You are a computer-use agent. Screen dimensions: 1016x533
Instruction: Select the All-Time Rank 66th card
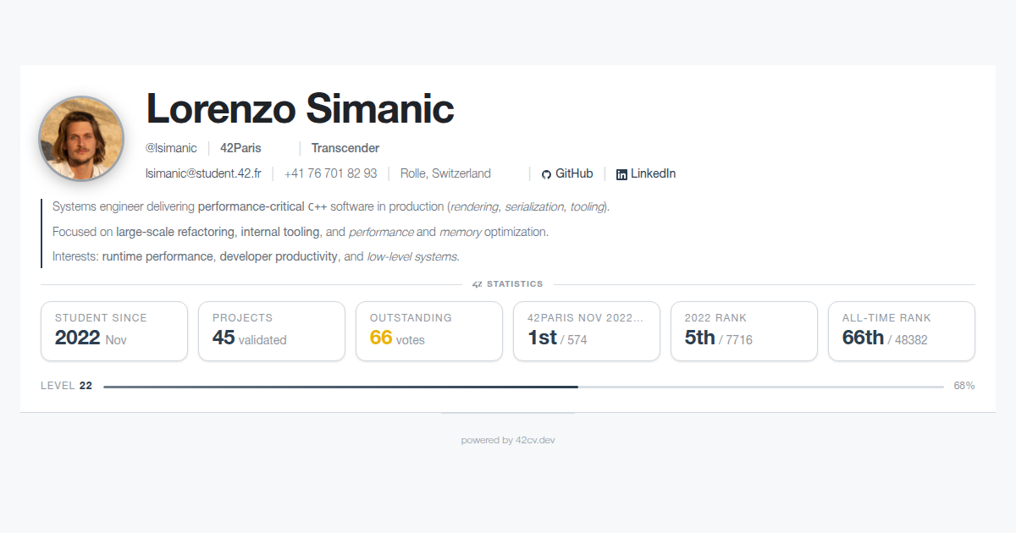[902, 331]
